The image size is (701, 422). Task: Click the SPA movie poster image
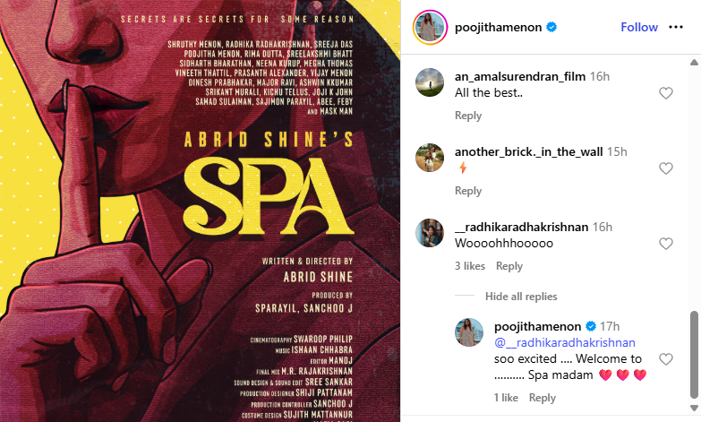[200, 211]
